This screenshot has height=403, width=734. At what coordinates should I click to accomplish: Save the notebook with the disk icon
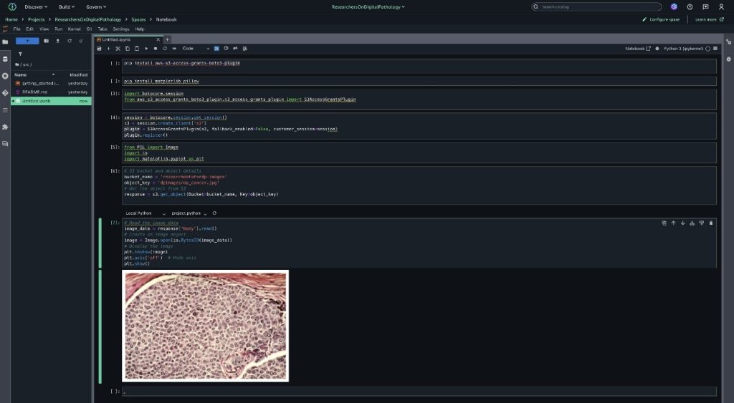[x=99, y=49]
